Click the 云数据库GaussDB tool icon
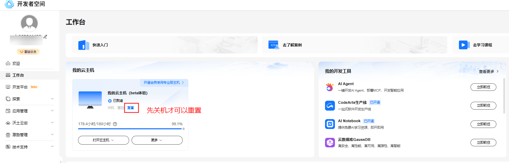 pyautogui.click(x=330, y=143)
